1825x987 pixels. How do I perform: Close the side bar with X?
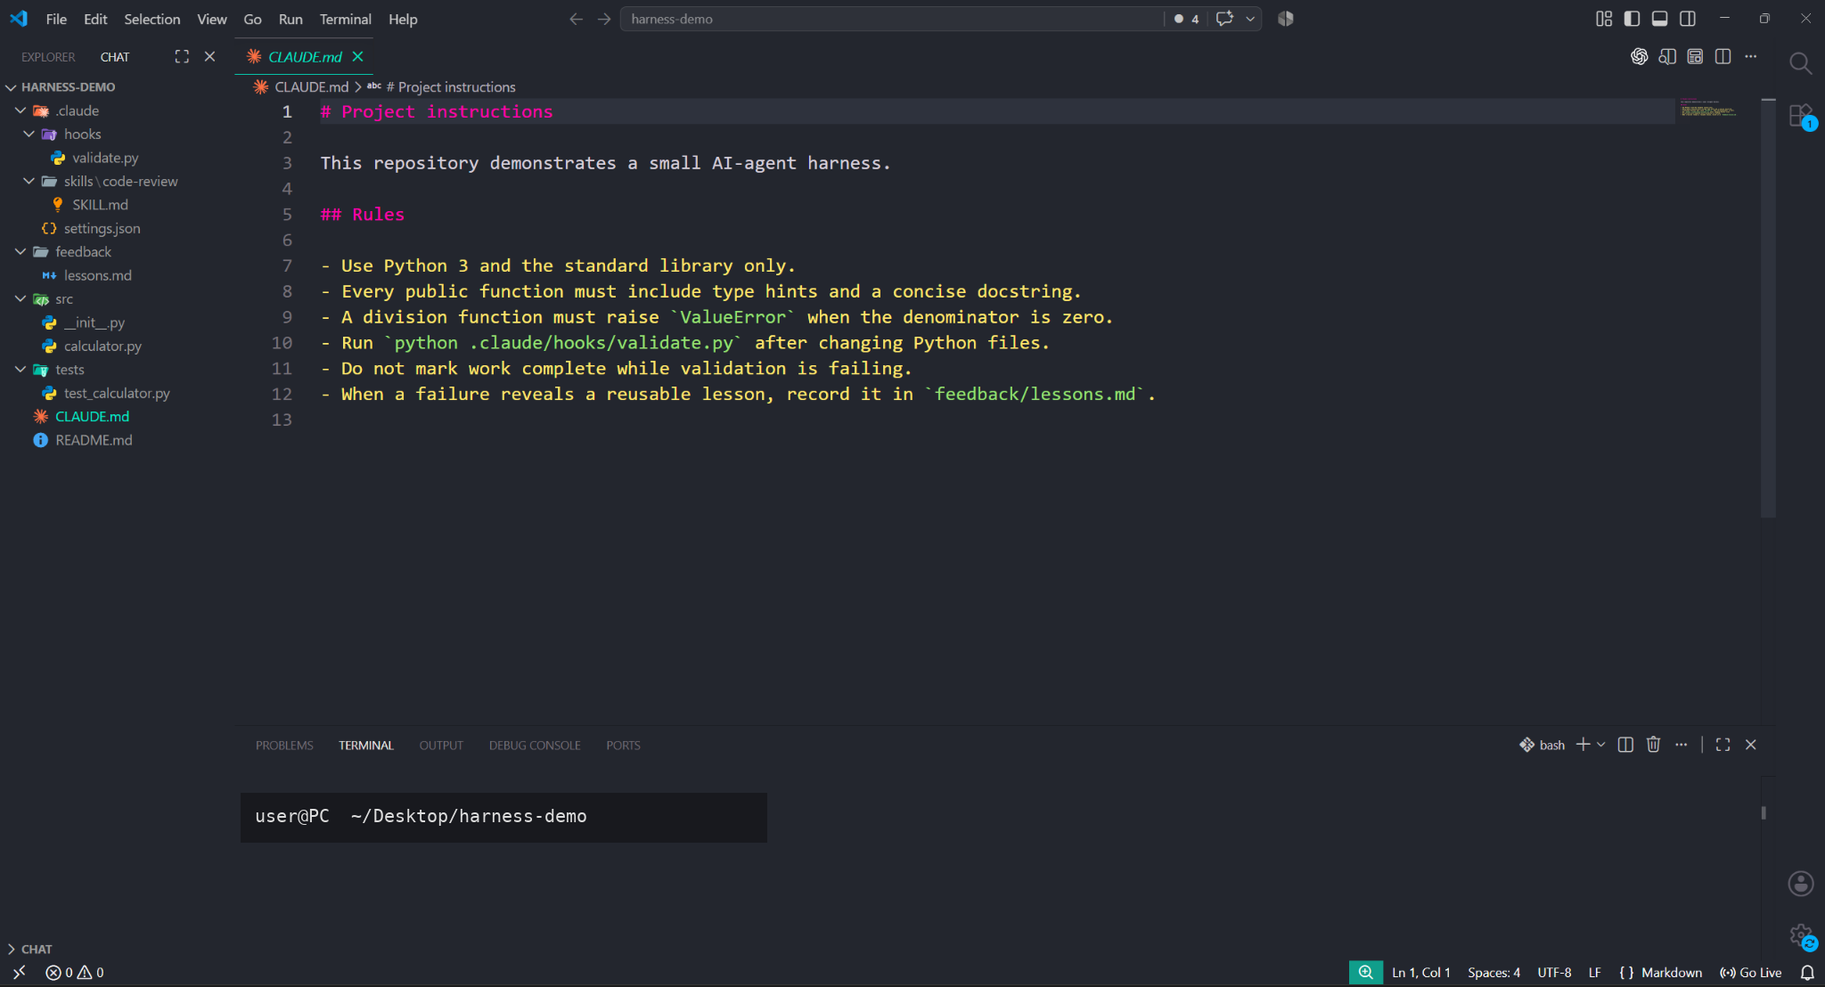coord(209,56)
